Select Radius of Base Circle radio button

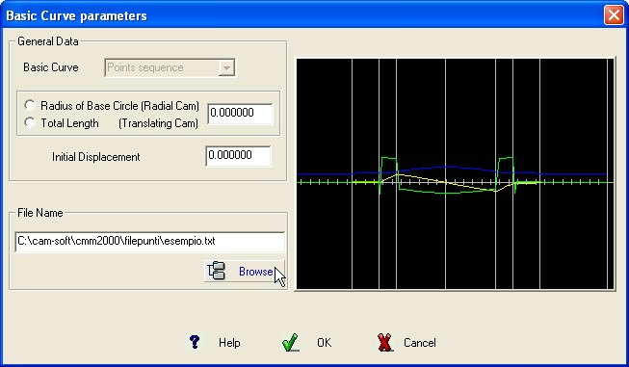(x=29, y=105)
